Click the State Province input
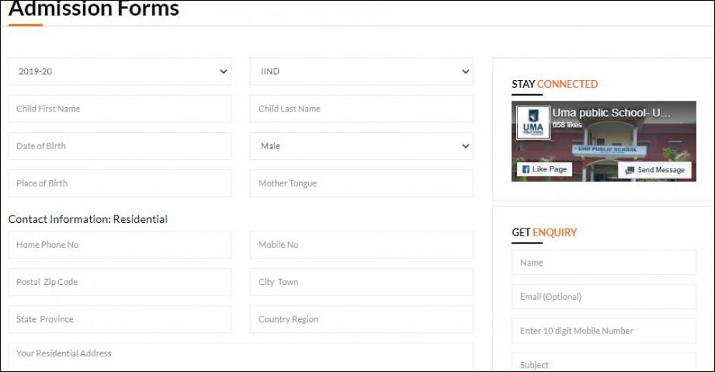715x372 pixels. [x=119, y=319]
